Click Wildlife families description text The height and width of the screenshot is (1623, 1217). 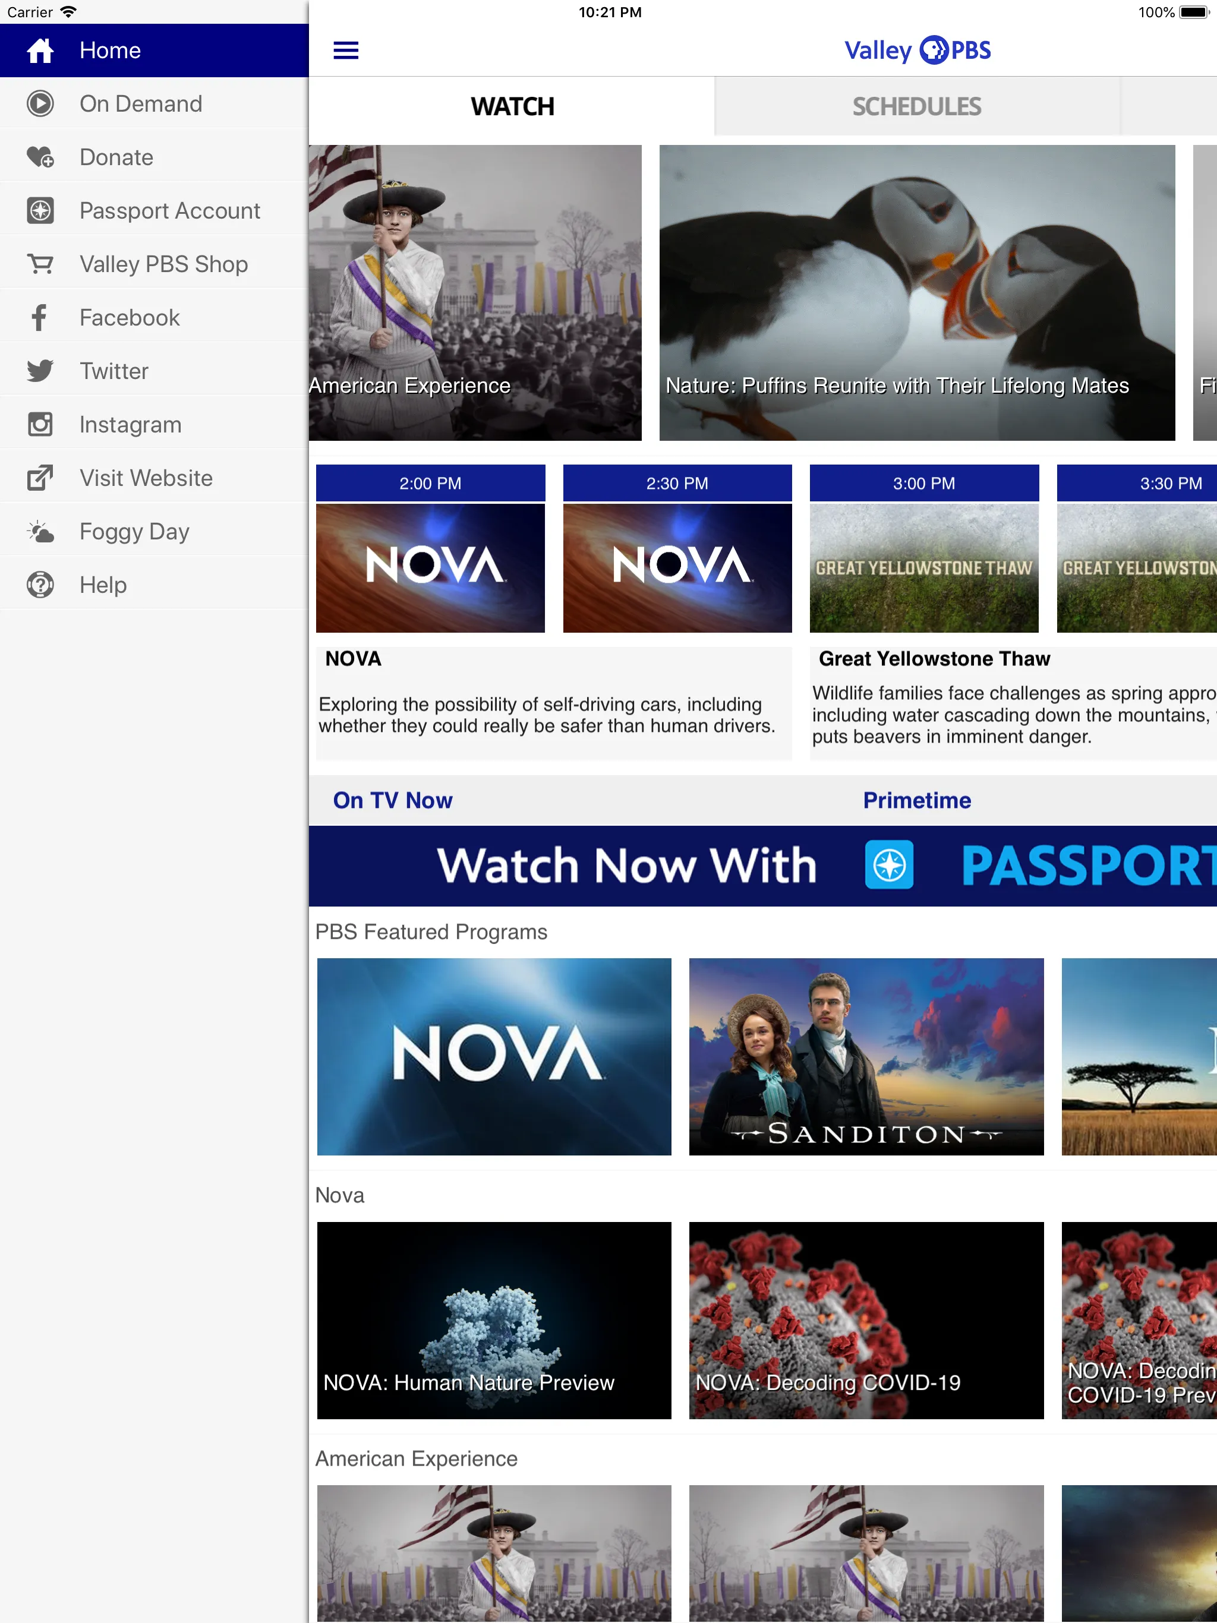(x=1014, y=715)
